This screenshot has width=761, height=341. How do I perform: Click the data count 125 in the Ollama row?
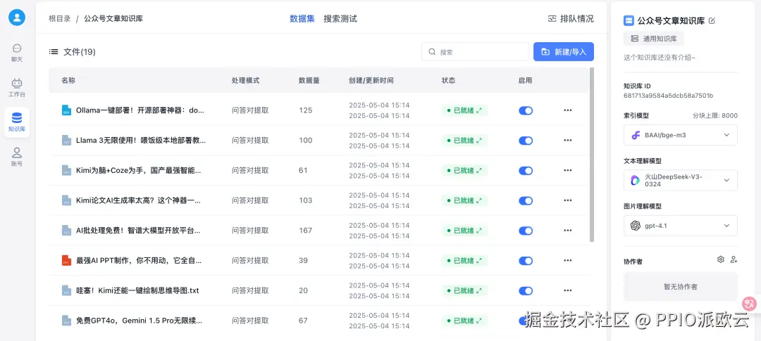pyautogui.click(x=305, y=110)
